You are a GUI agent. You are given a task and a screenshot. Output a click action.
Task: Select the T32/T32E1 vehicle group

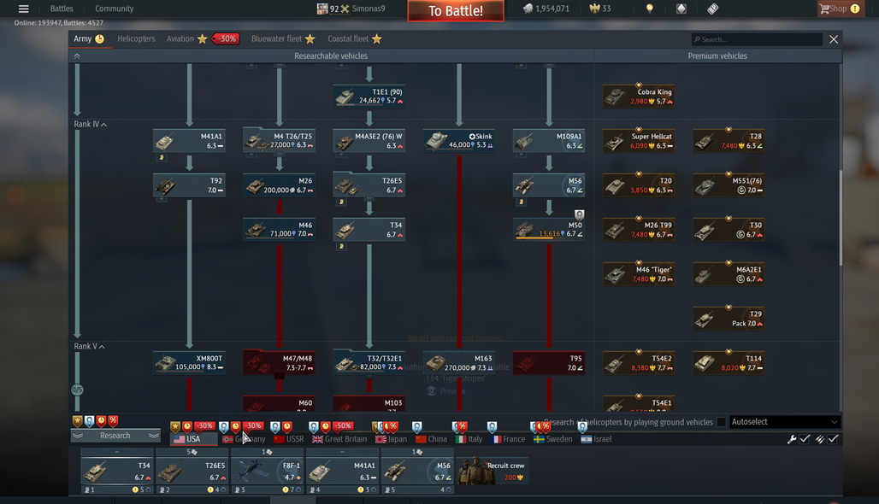click(x=369, y=362)
